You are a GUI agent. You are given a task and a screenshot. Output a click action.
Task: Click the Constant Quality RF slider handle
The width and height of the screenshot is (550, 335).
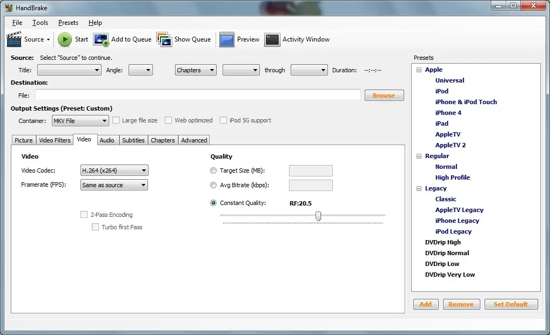[x=318, y=216]
